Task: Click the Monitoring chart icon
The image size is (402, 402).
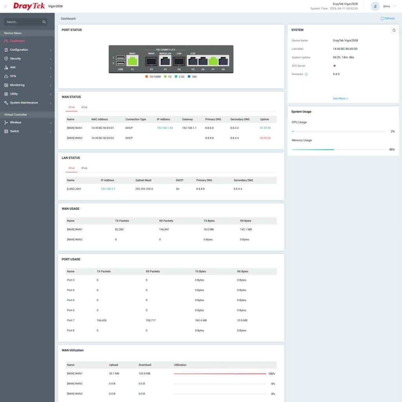Action: point(6,85)
